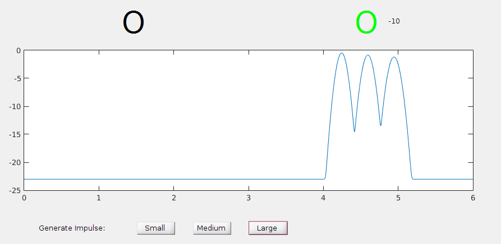
Task: Click the flat baseline left of the pulse
Action: coord(168,179)
